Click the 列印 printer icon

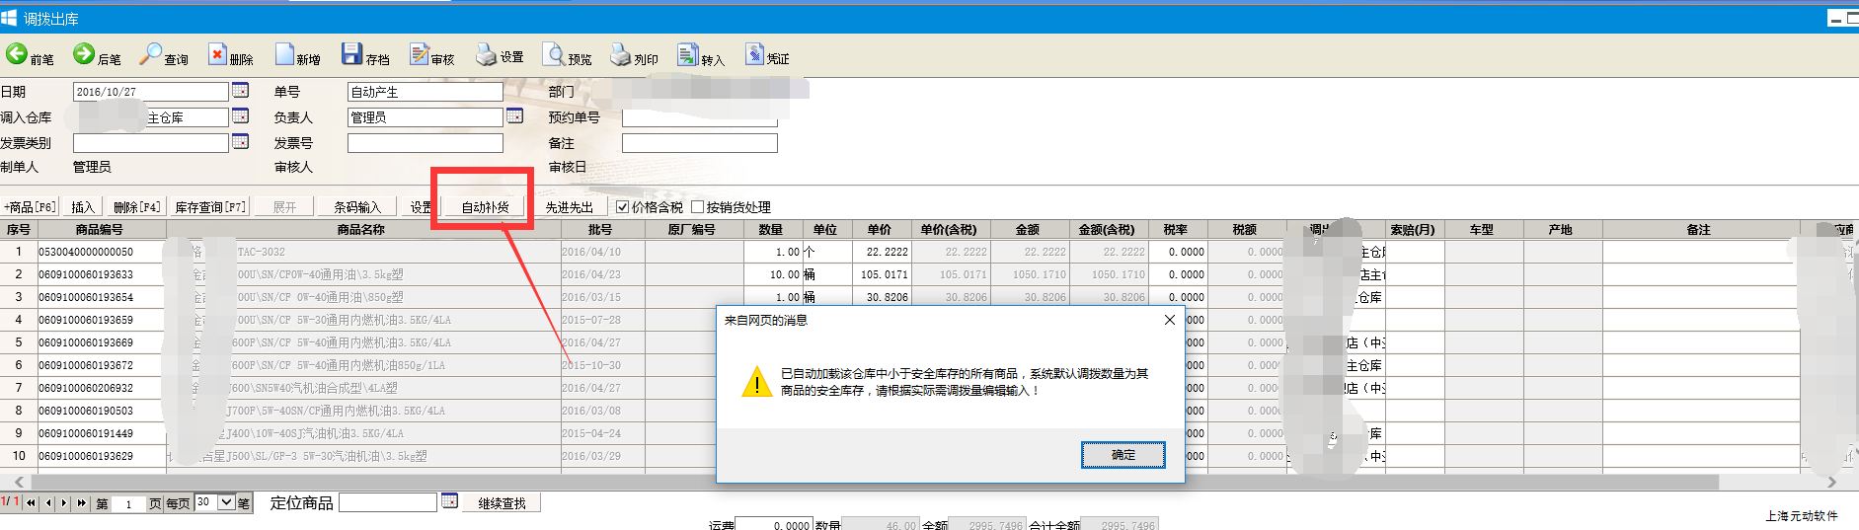[x=620, y=55]
